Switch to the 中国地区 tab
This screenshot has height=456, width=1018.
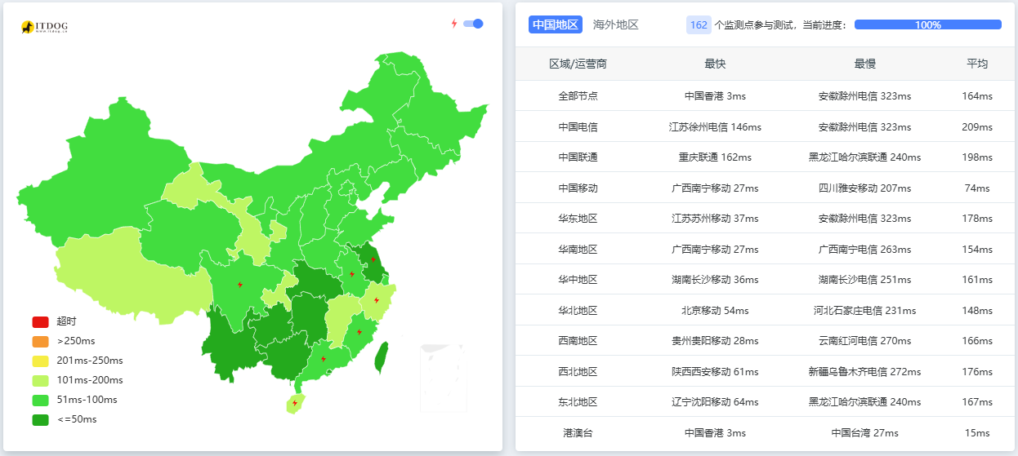coord(556,24)
